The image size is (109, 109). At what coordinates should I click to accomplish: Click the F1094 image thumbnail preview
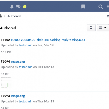[x=7, y=83]
